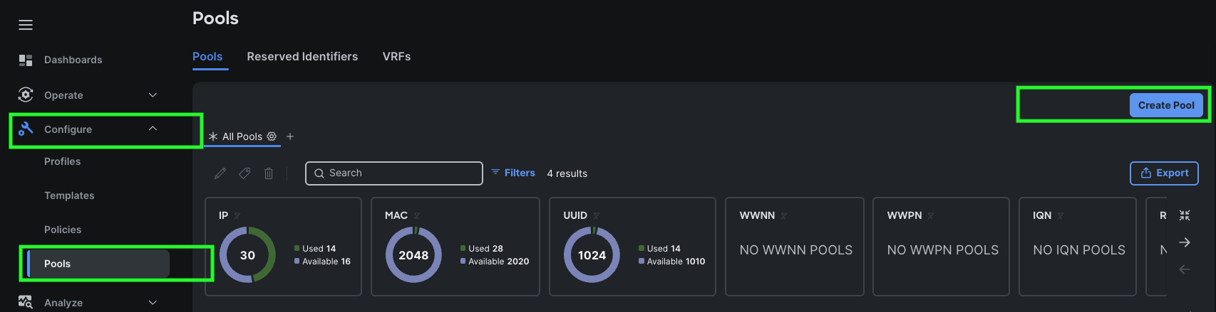
Task: Switch to the Reserved Identifiers tab
Action: pyautogui.click(x=302, y=56)
